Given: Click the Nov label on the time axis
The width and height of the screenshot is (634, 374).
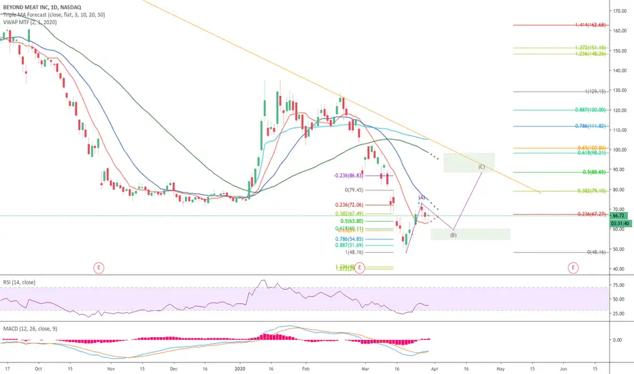Looking at the screenshot, I should point(111,369).
